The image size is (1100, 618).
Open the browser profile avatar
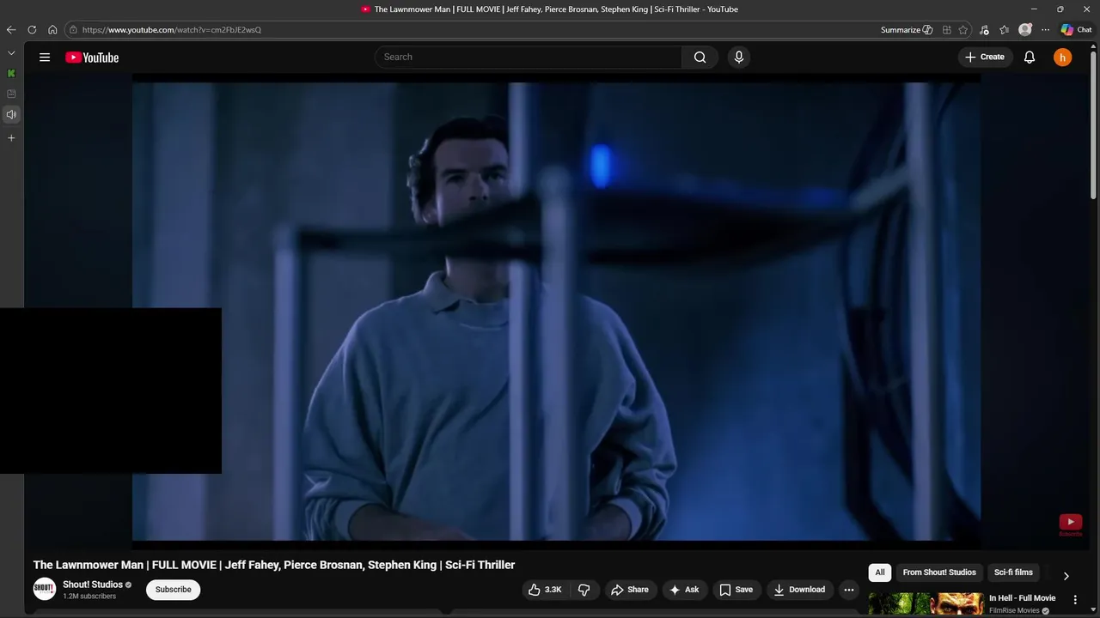point(1025,29)
